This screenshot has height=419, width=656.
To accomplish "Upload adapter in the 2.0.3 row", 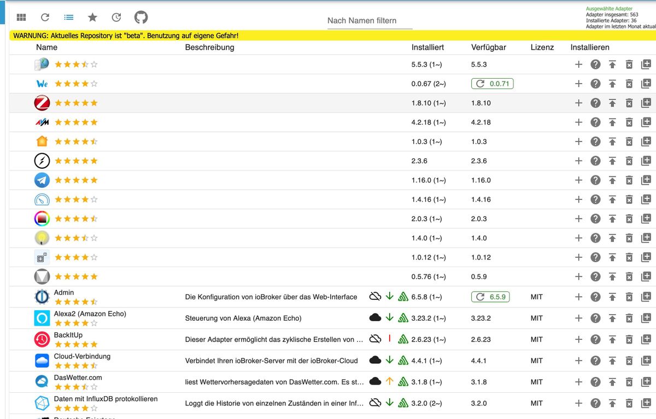I will 612,219.
